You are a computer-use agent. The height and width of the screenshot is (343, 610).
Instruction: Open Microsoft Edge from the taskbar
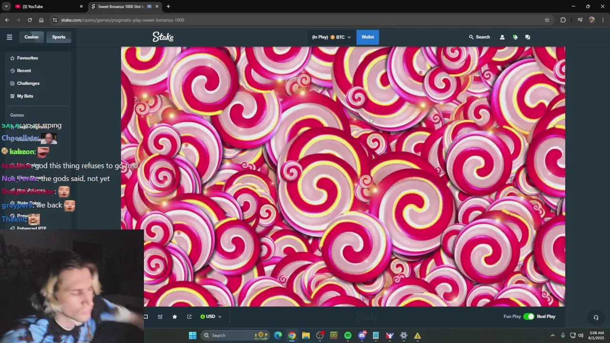click(x=278, y=335)
